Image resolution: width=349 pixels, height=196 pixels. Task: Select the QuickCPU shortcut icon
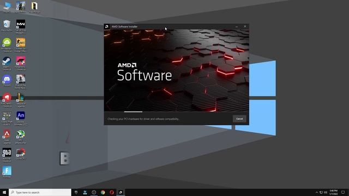pos(21,154)
